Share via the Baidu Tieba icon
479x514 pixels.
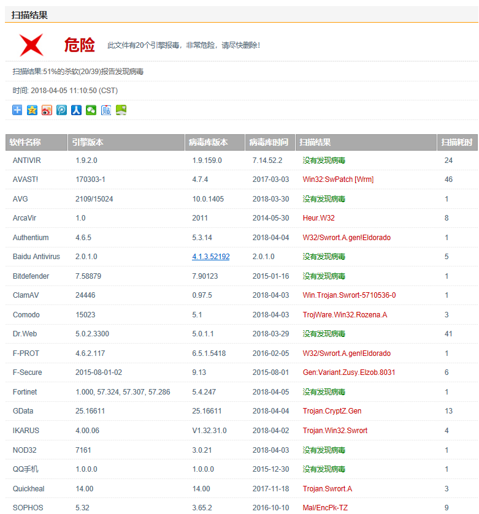pos(106,110)
